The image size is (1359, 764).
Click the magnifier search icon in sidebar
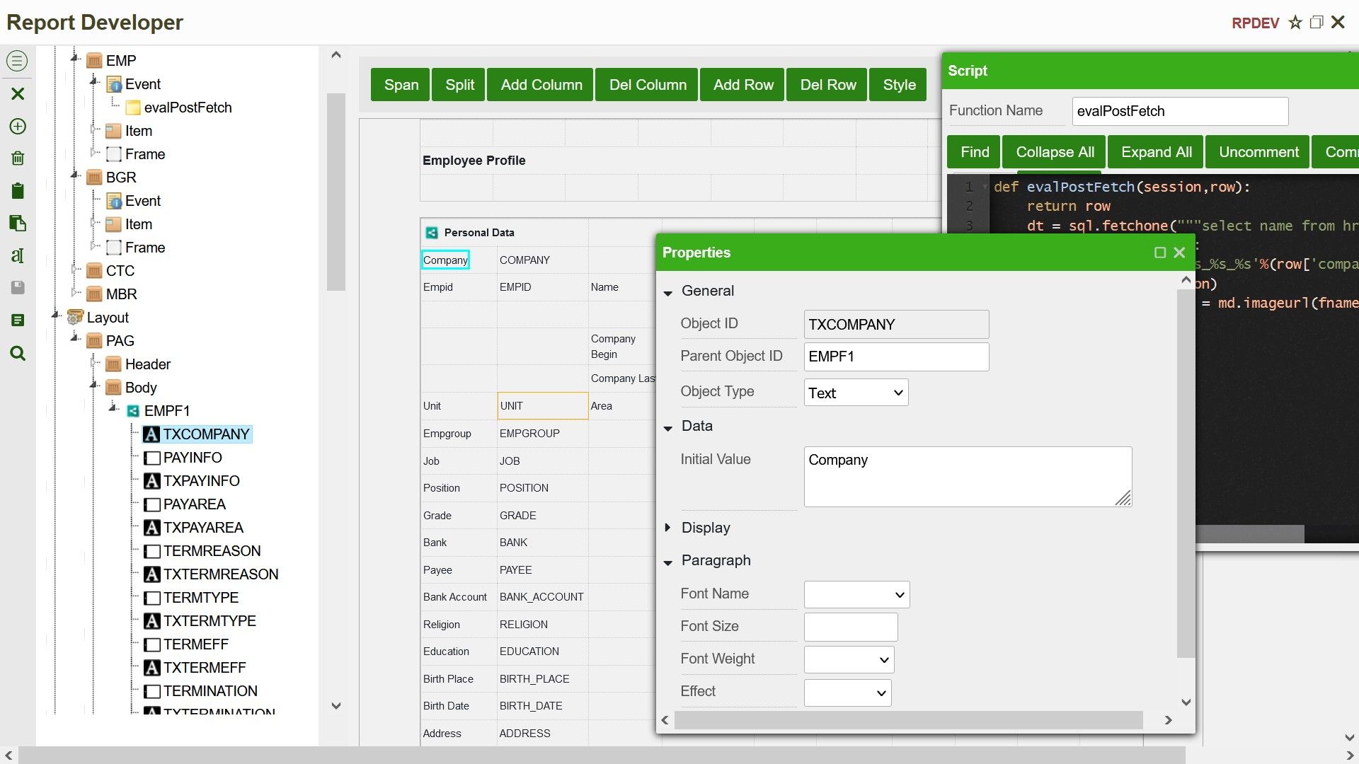pyautogui.click(x=18, y=353)
